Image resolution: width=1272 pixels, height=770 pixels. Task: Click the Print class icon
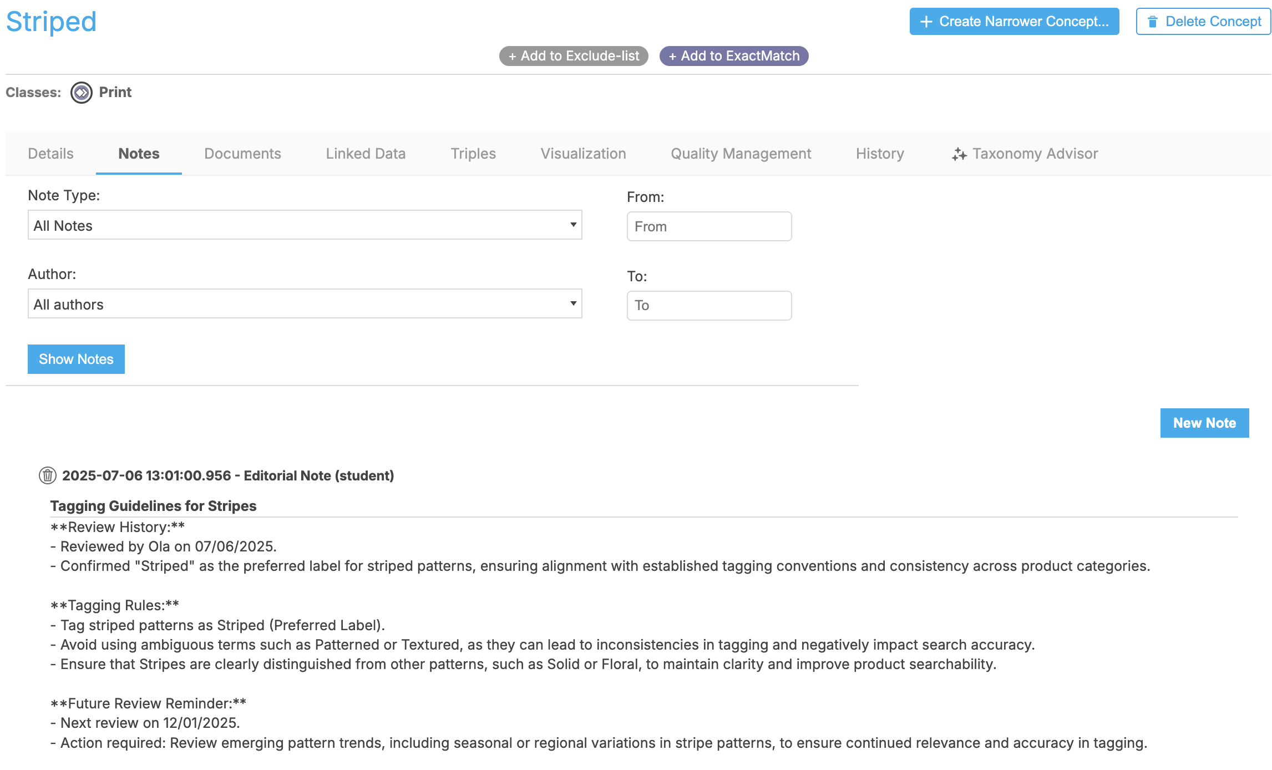pyautogui.click(x=82, y=93)
